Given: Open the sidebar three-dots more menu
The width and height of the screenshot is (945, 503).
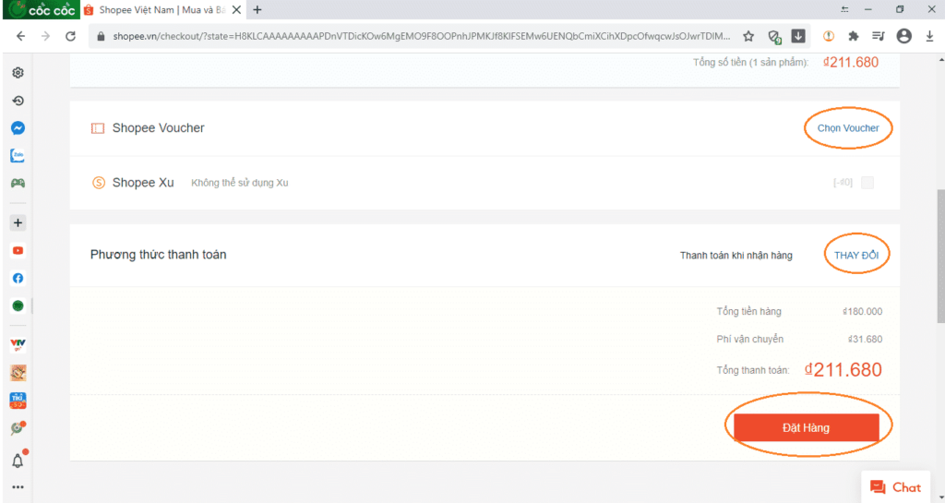Looking at the screenshot, I should click(18, 487).
